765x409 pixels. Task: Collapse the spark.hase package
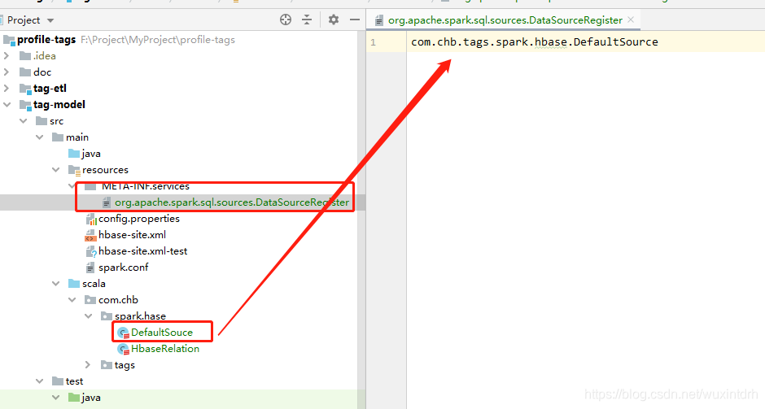tap(89, 315)
